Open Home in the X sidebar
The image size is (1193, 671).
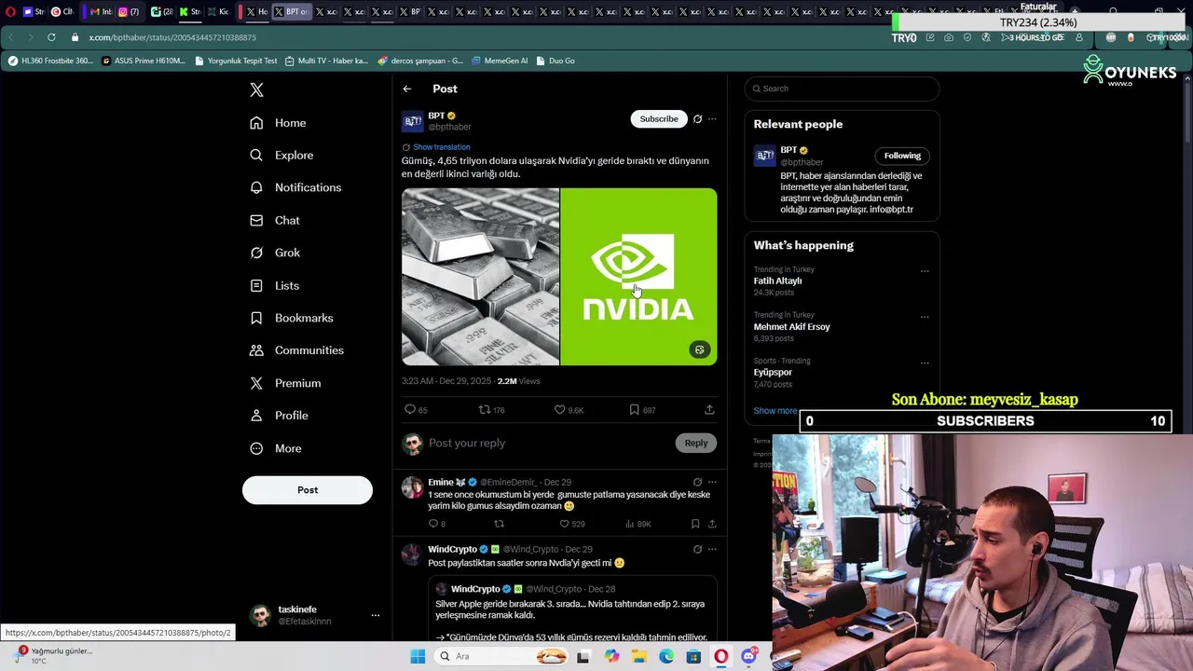point(278,123)
